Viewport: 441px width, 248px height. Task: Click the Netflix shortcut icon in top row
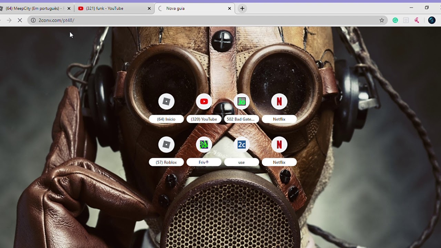279,102
